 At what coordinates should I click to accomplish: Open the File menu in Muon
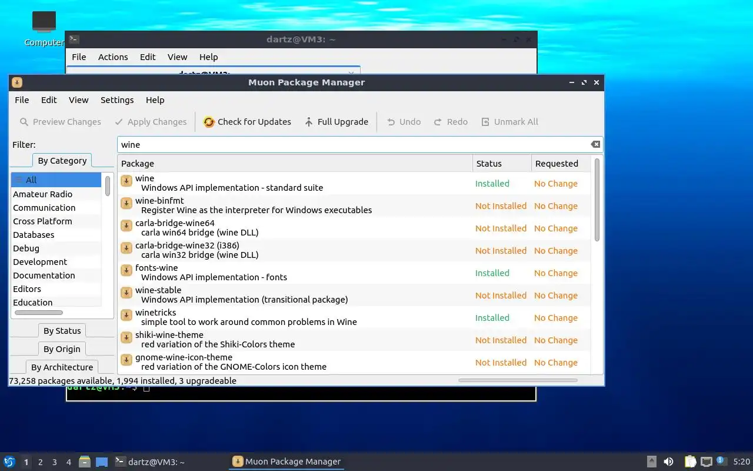pos(22,100)
